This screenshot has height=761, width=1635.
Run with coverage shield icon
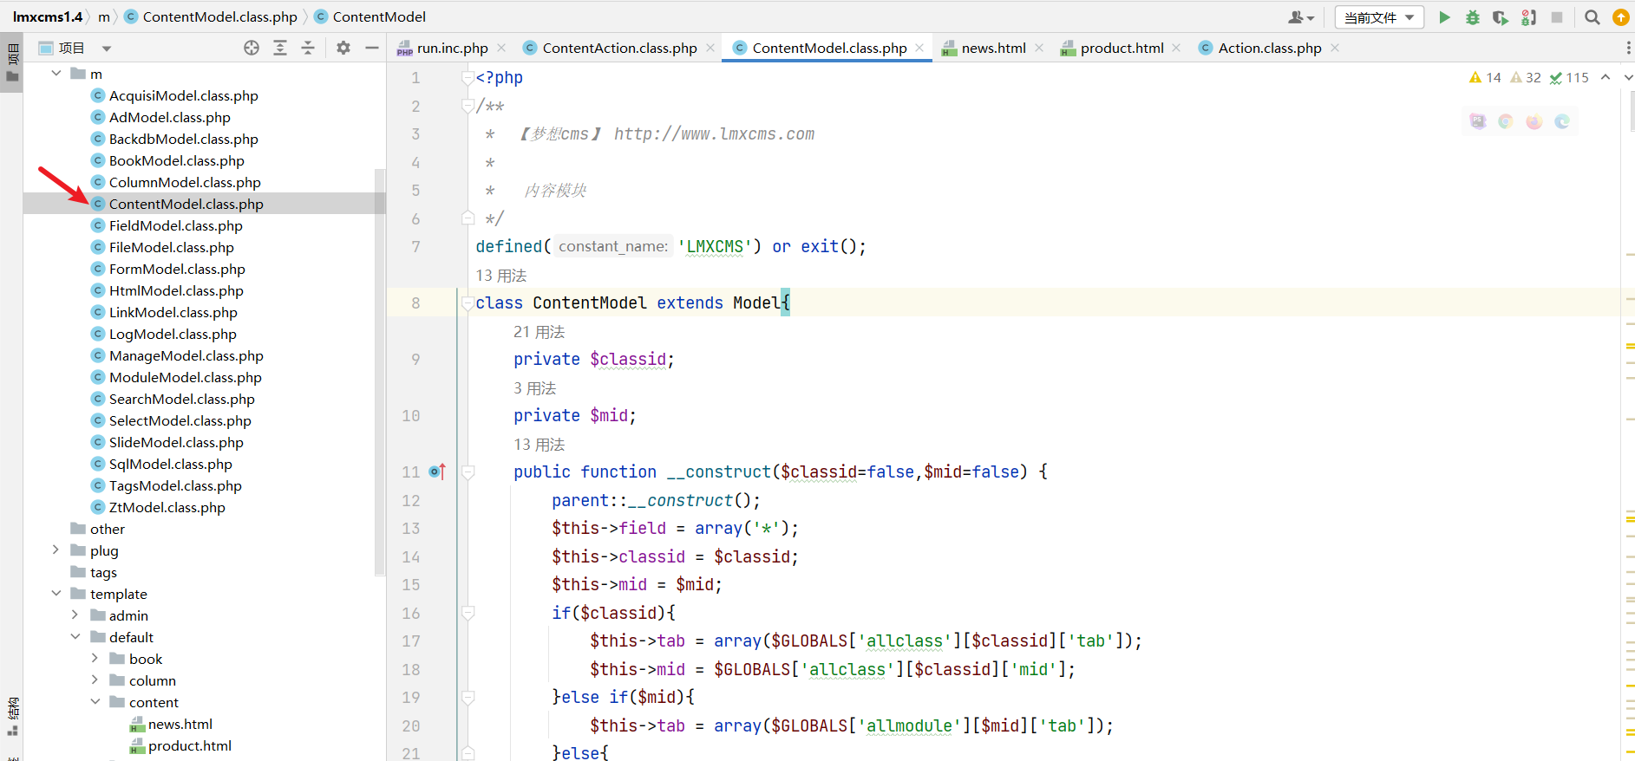[x=1500, y=17]
